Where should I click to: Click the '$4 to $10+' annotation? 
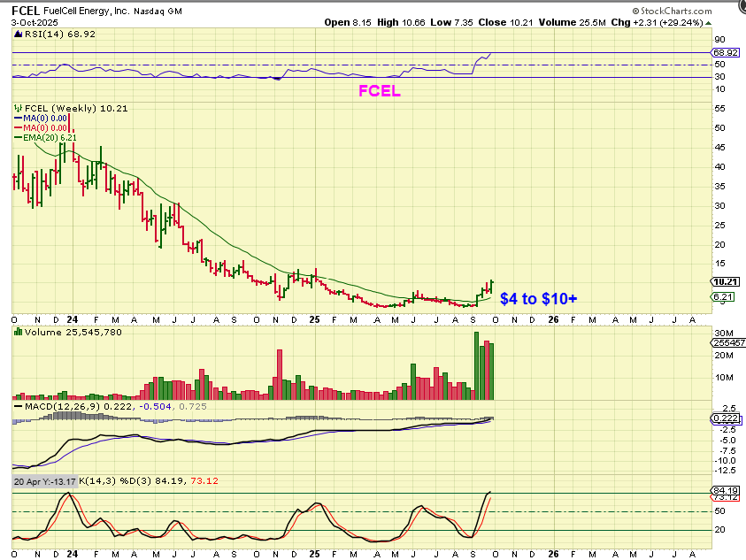click(539, 298)
